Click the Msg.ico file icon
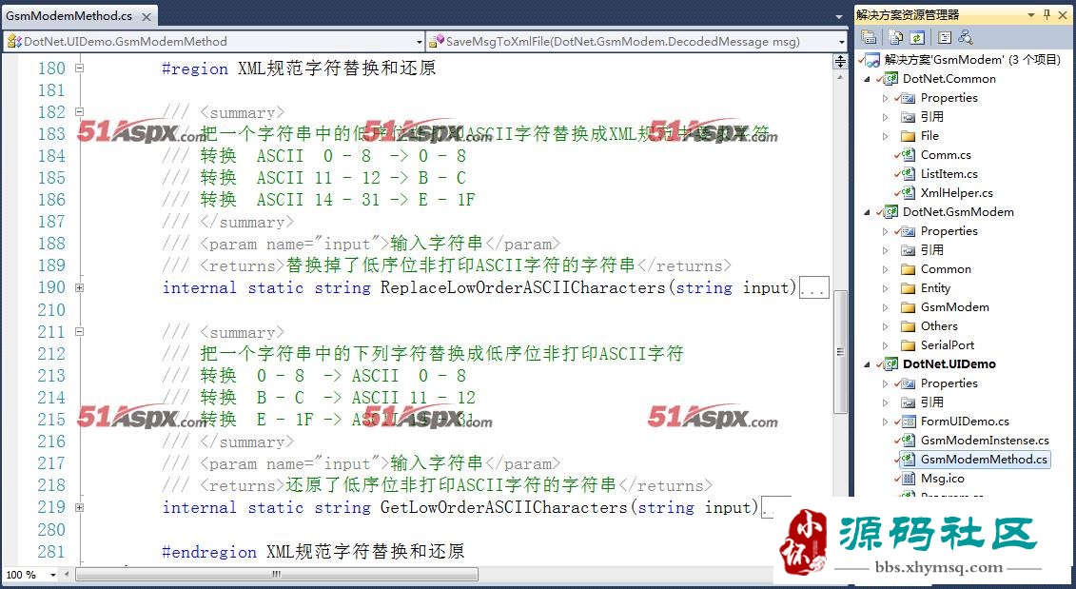Viewport: 1076px width, 589px height. [908, 479]
